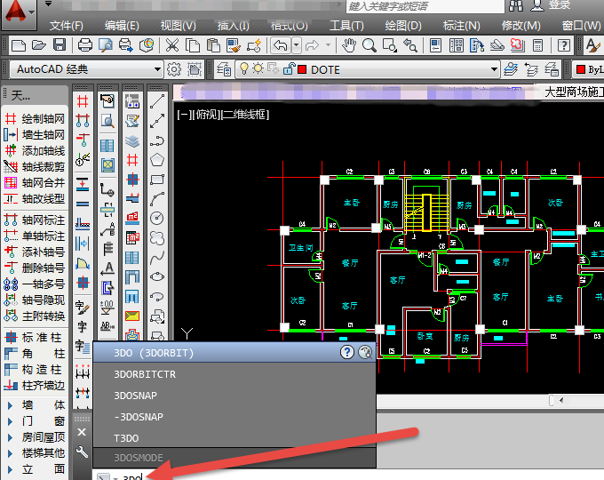The height and width of the screenshot is (480, 604).
Task: Open the 绘图(D) menu
Action: coord(403,26)
